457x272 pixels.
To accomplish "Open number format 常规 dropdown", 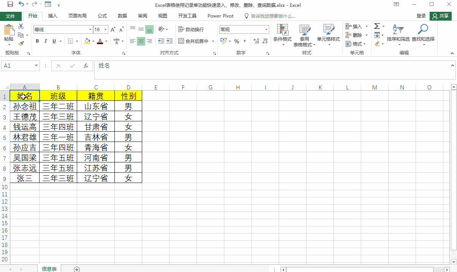I will click(x=267, y=30).
